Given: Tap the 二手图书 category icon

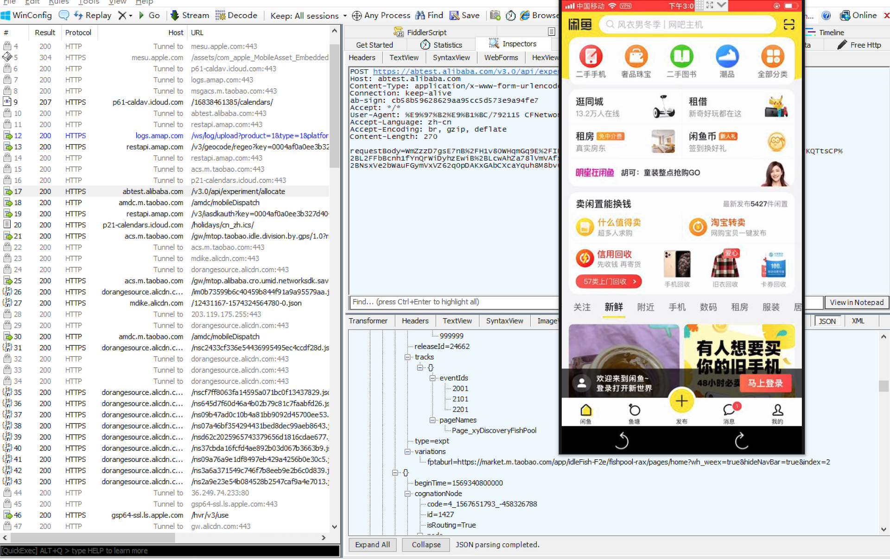Looking at the screenshot, I should click(x=681, y=56).
